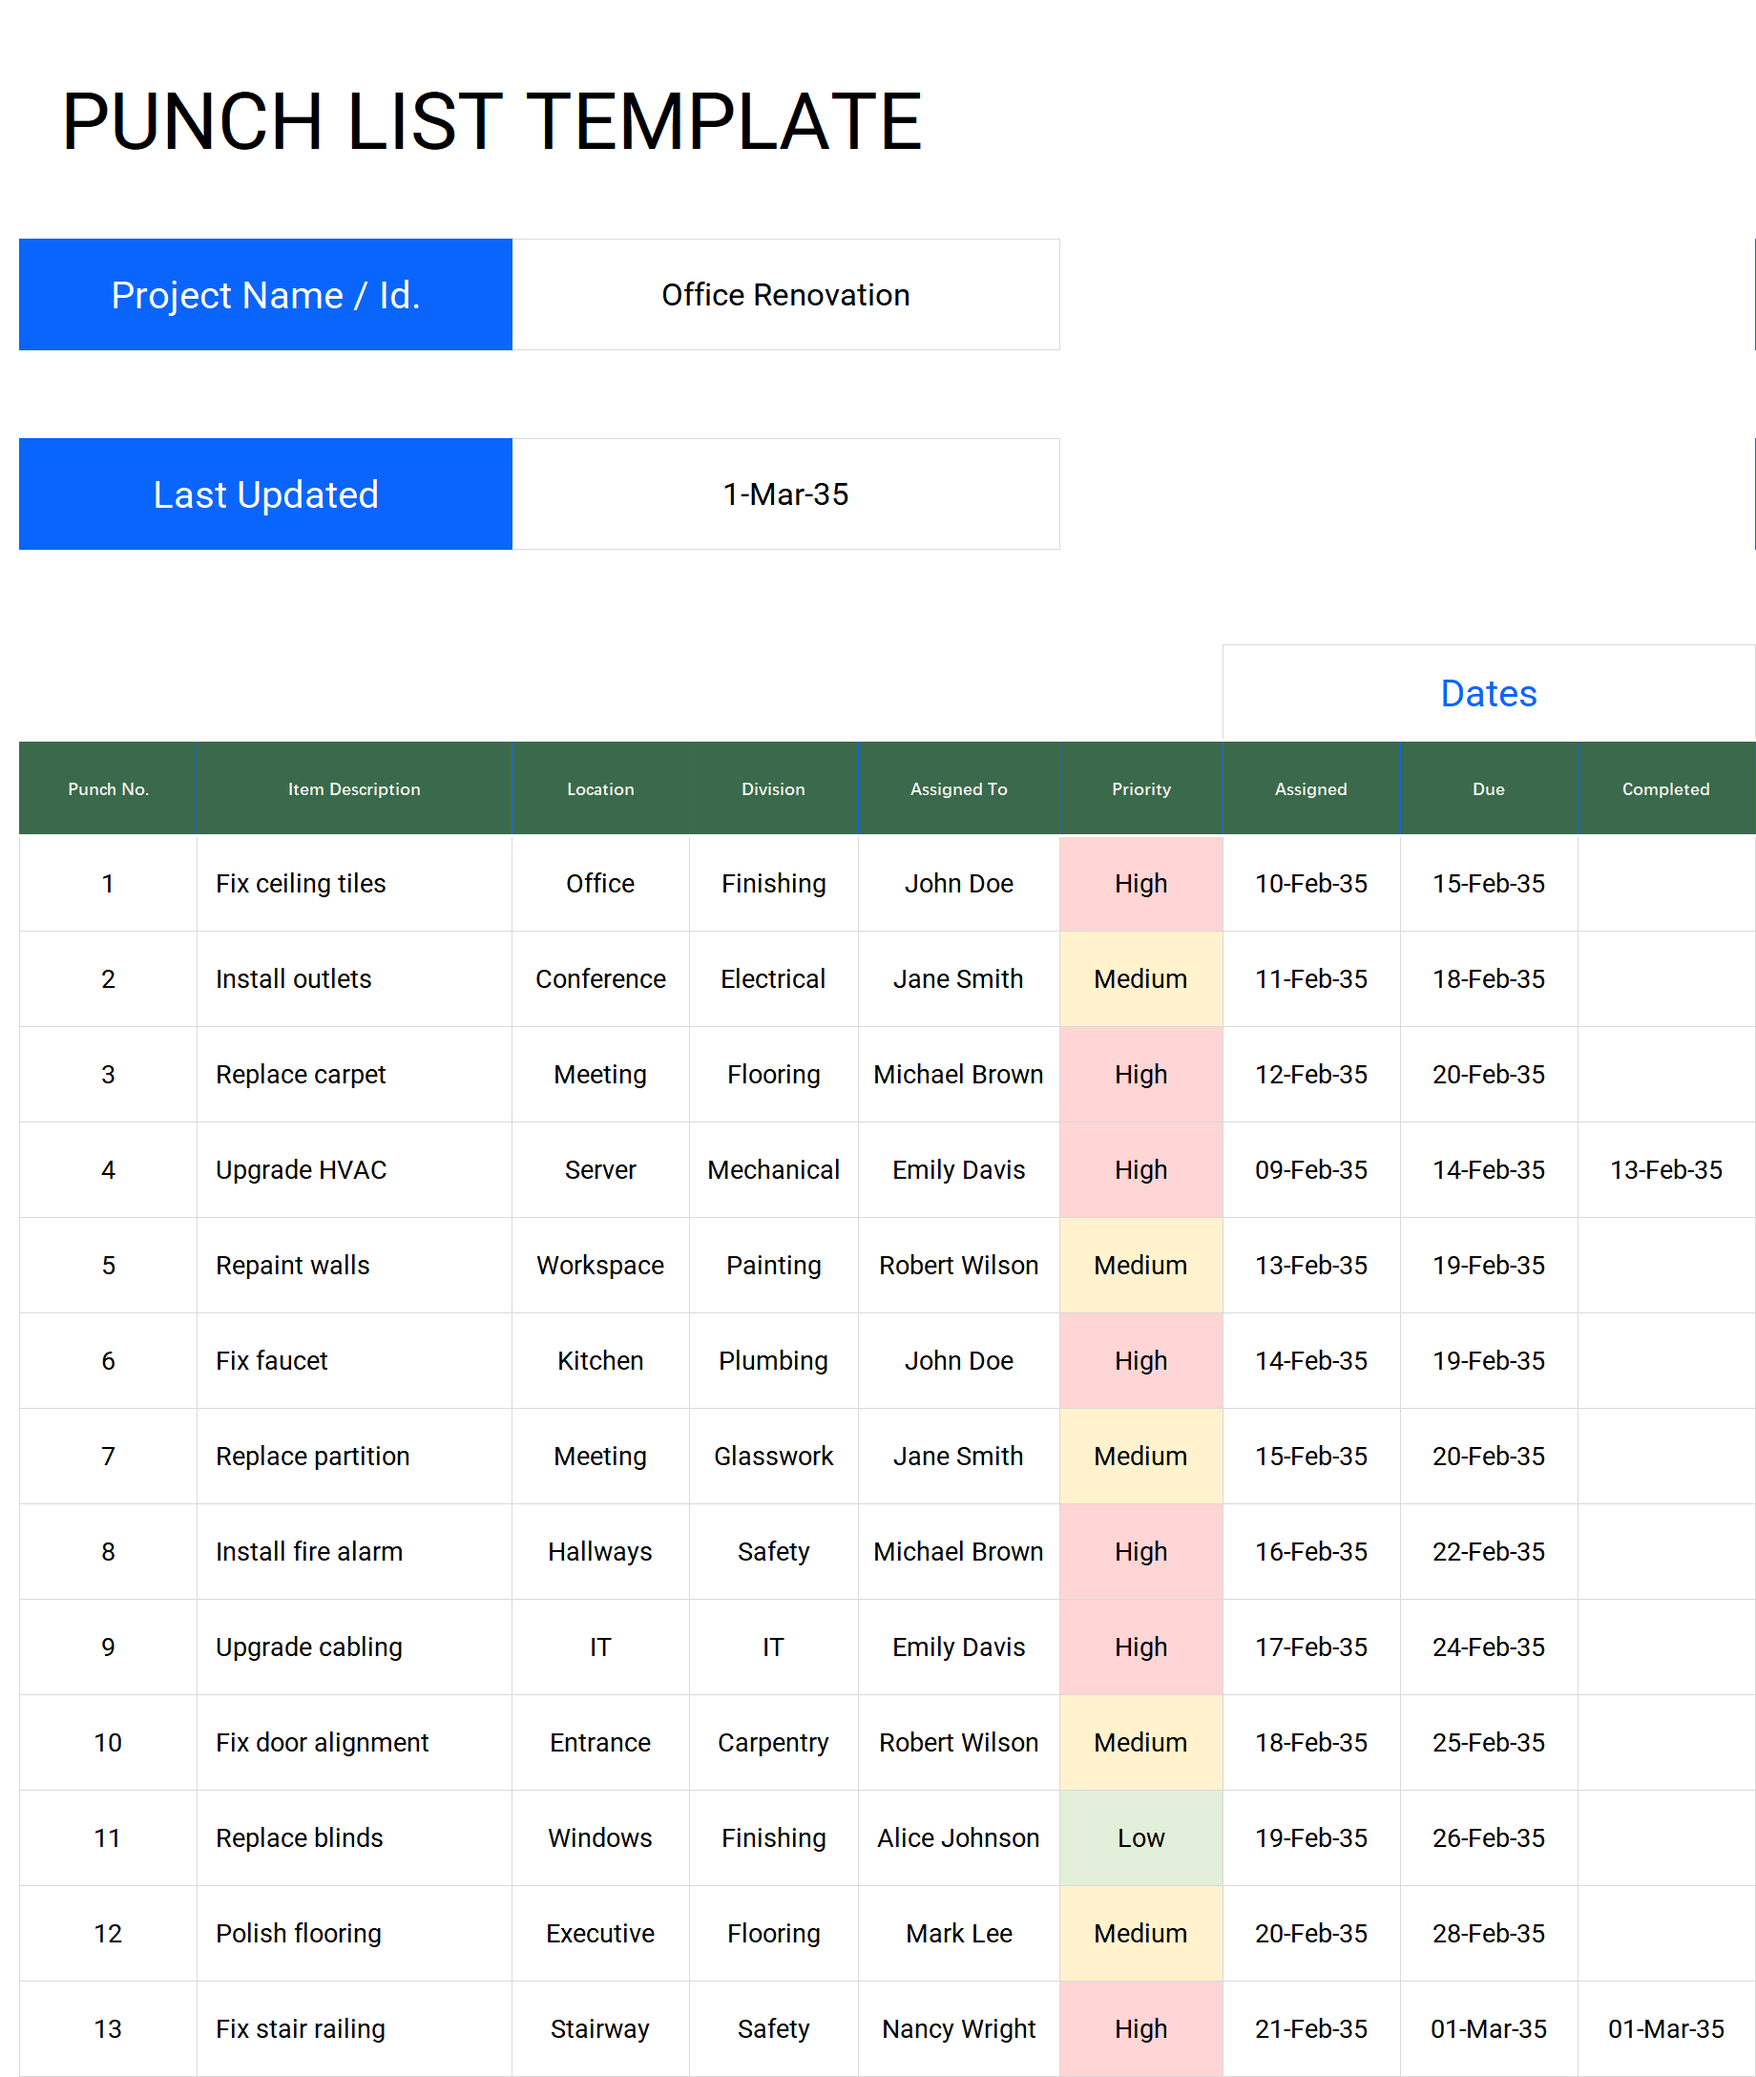Select the Install outlets cell
The height and width of the screenshot is (2077, 1756).
354,978
